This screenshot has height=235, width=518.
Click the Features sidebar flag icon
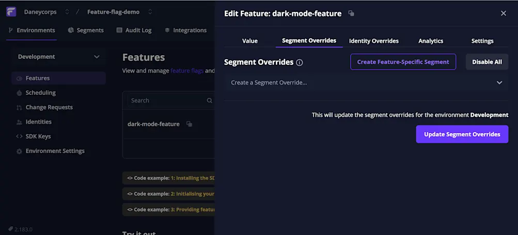pos(19,78)
